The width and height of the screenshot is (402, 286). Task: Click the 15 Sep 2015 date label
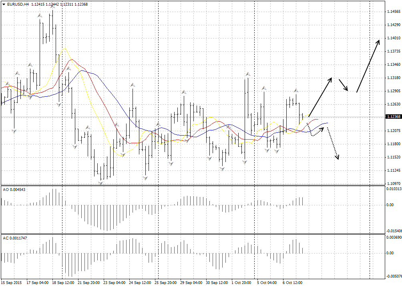click(12, 282)
